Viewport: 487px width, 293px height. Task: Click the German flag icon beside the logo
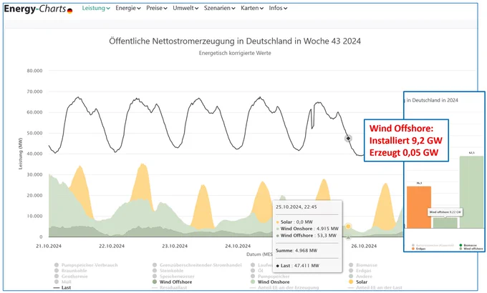(x=70, y=11)
